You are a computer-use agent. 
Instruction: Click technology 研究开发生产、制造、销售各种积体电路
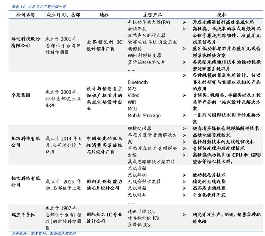pos(226,218)
